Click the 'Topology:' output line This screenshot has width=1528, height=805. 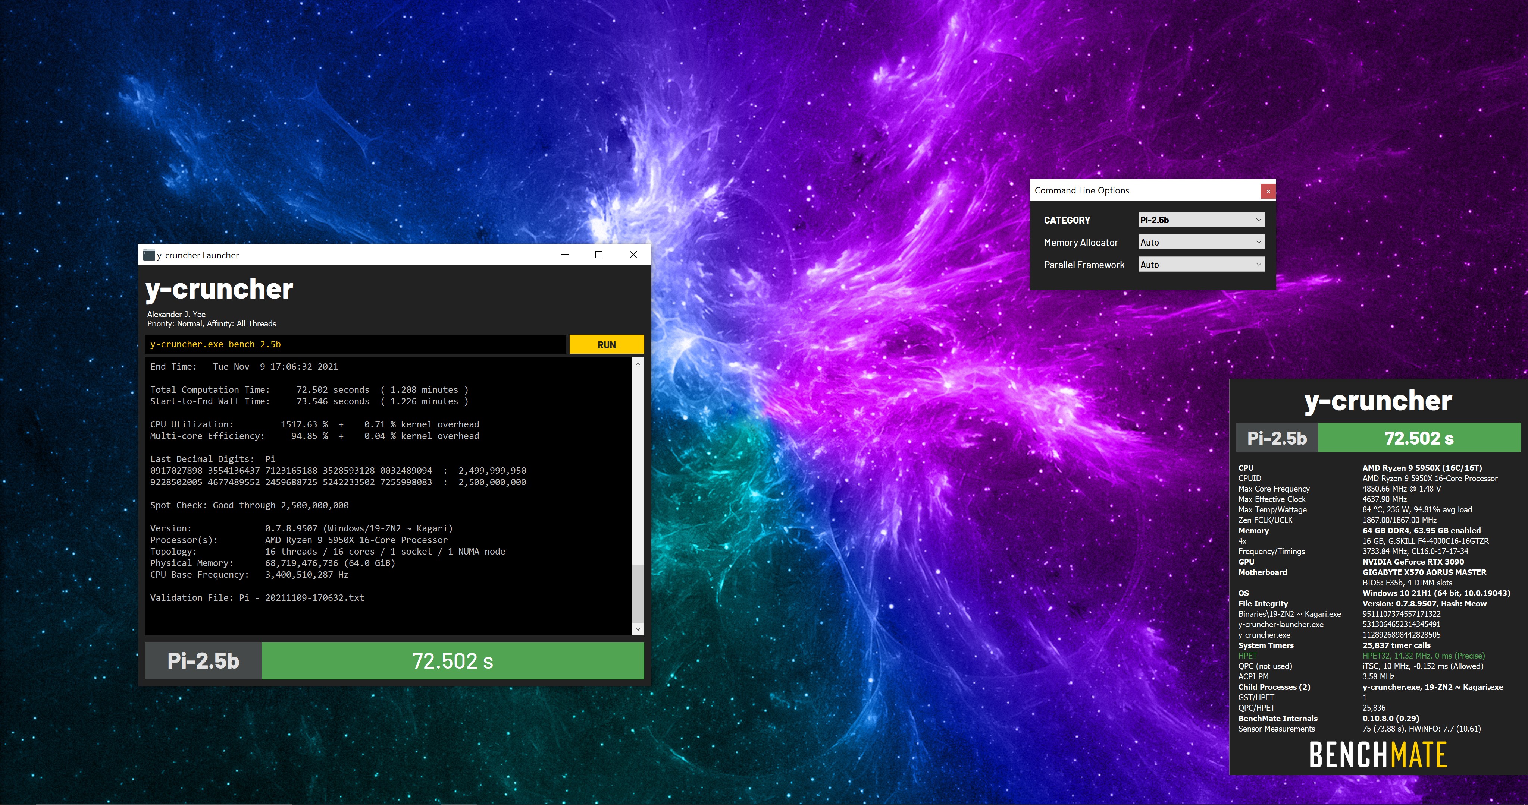point(328,552)
